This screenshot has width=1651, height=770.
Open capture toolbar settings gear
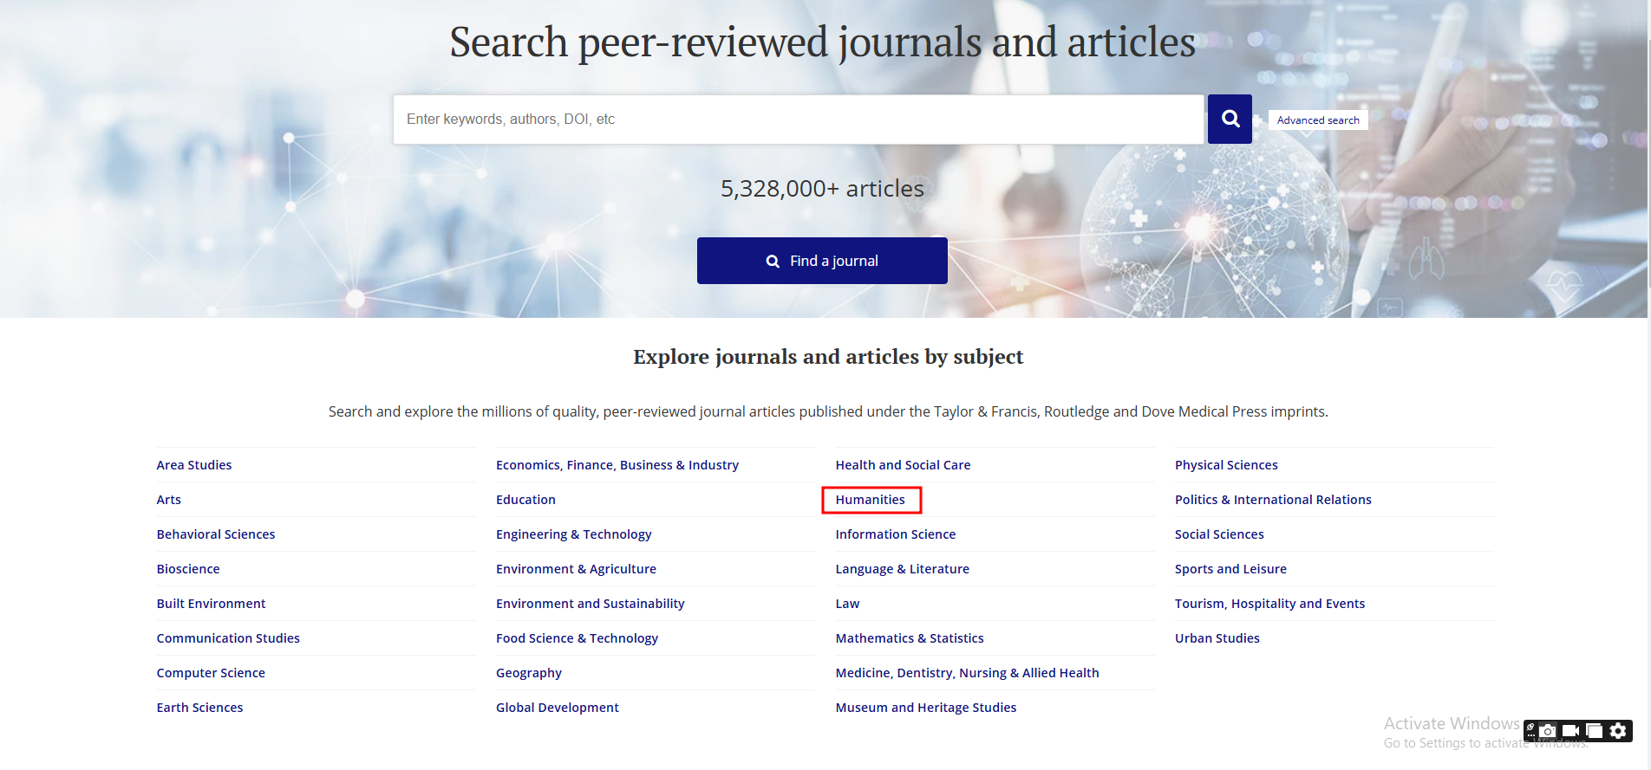coord(1618,731)
